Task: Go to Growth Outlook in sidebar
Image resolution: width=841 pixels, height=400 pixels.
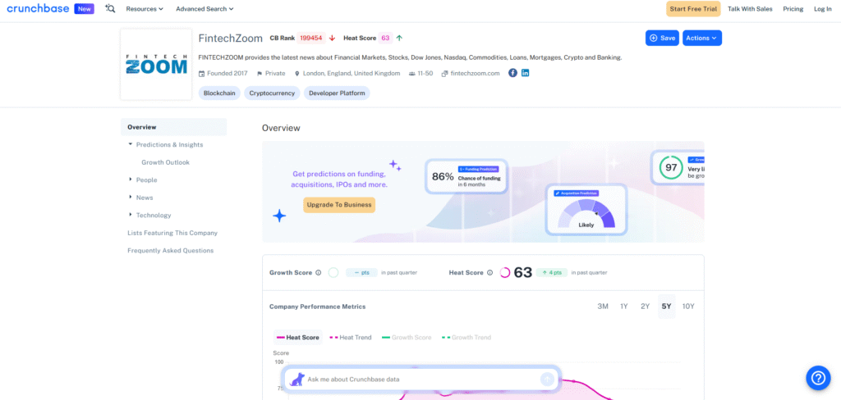Action: [x=165, y=162]
